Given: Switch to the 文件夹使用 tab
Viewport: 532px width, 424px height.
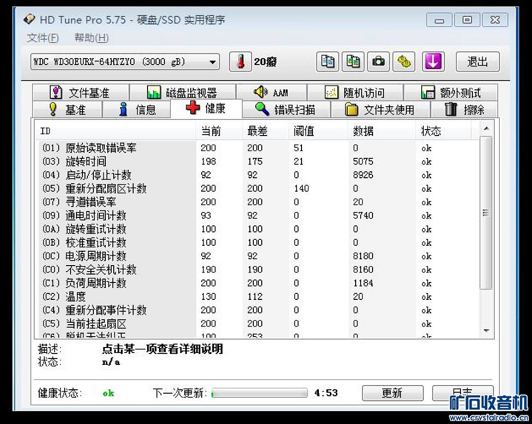Looking at the screenshot, I should [380, 109].
